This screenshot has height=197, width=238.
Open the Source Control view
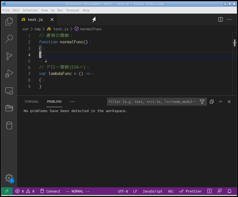pyautogui.click(x=9, y=56)
